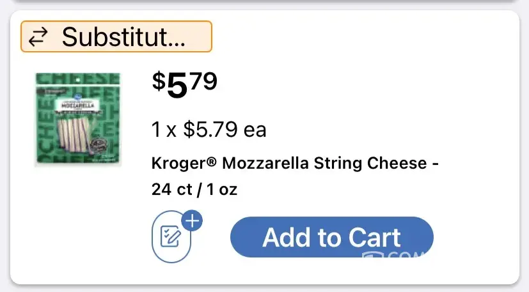This screenshot has width=529, height=292.
Task: Click the large $5.79 price
Action: click(184, 85)
